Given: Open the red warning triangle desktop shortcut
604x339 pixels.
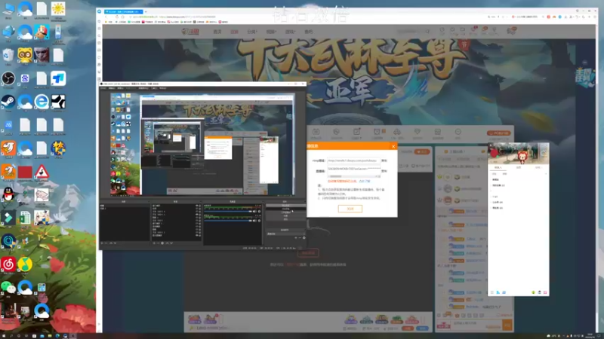Looking at the screenshot, I should click(42, 172).
